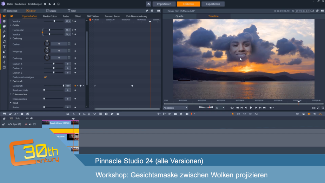Open the help question mark icon
Viewport: 325px width, 183px height.
click(x=45, y=4)
